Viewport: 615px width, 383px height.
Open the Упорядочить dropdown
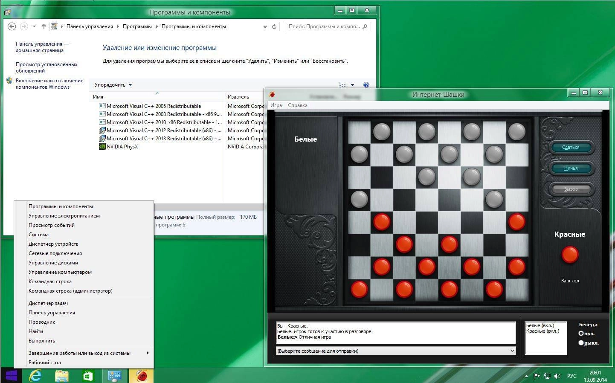tap(113, 85)
